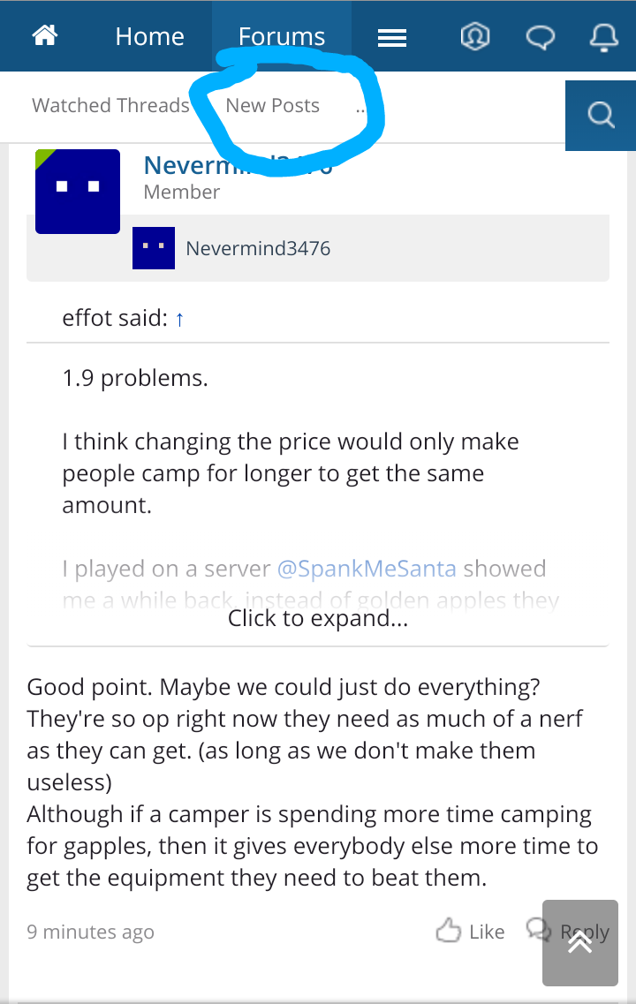Image resolution: width=636 pixels, height=1004 pixels.
Task: Go to Home menu item
Action: pos(150,36)
